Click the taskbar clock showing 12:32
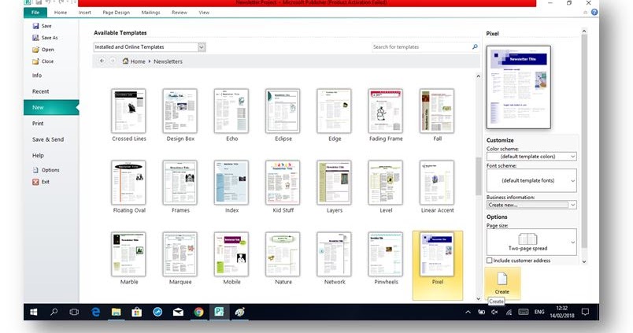 click(562, 312)
